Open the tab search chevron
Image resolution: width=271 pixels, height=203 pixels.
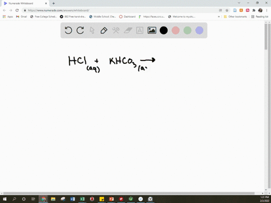click(x=239, y=3)
